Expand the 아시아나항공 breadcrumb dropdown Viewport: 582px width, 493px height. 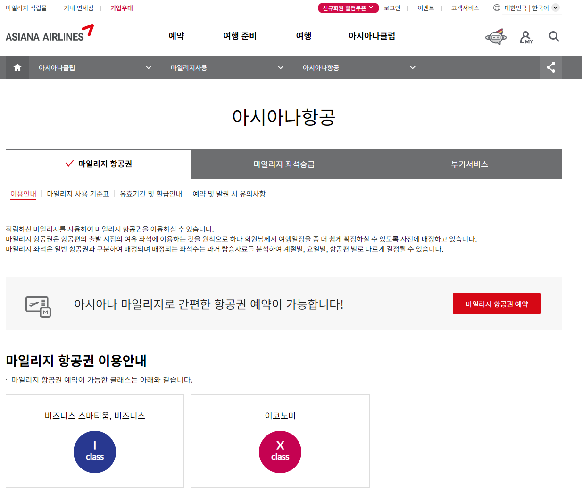pyautogui.click(x=359, y=67)
